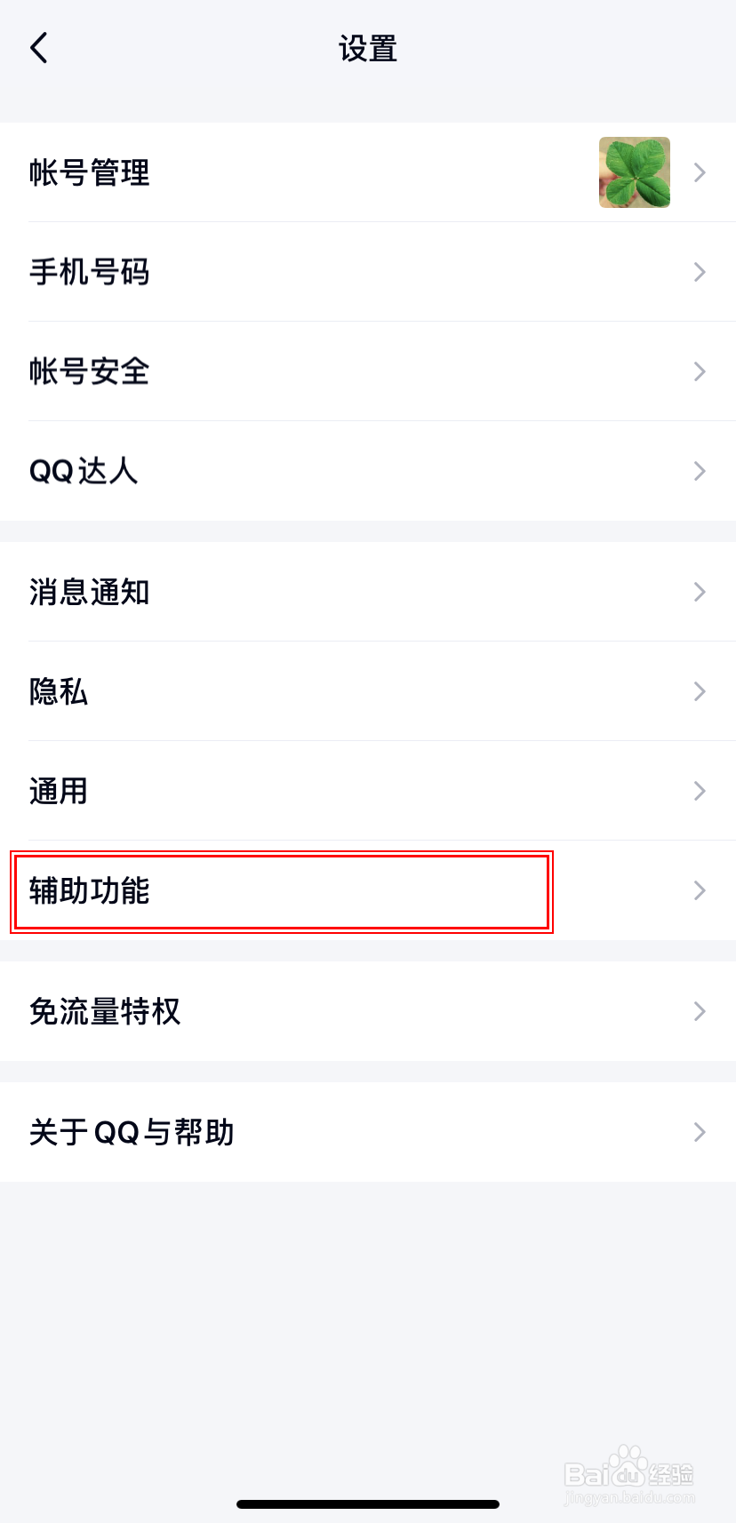Viewport: 736px width, 1523px height.
Task: Tap the chevron on QQ达人 row
Action: [x=700, y=471]
